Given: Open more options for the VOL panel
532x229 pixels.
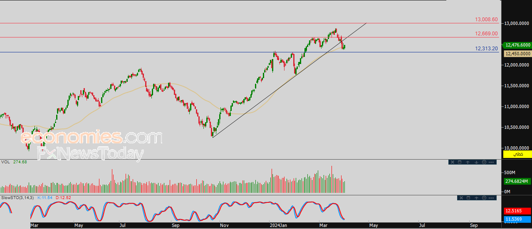Looking at the screenshot, I should click(491, 162).
